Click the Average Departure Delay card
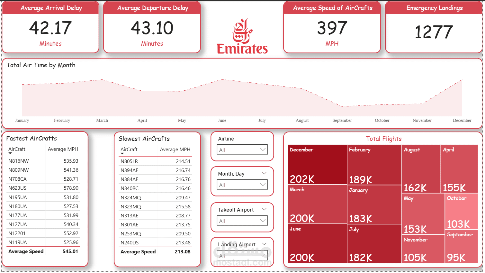 pyautogui.click(x=152, y=27)
